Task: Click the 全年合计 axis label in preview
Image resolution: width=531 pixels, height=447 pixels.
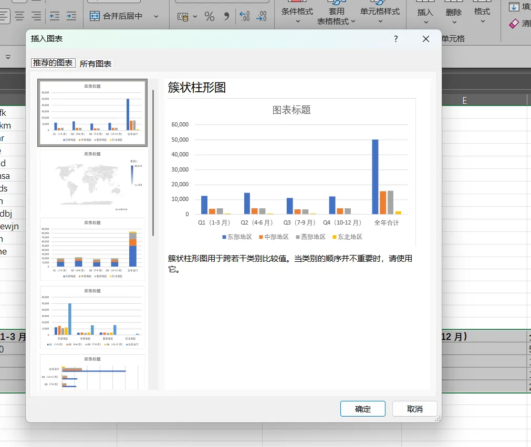Action: point(387,222)
